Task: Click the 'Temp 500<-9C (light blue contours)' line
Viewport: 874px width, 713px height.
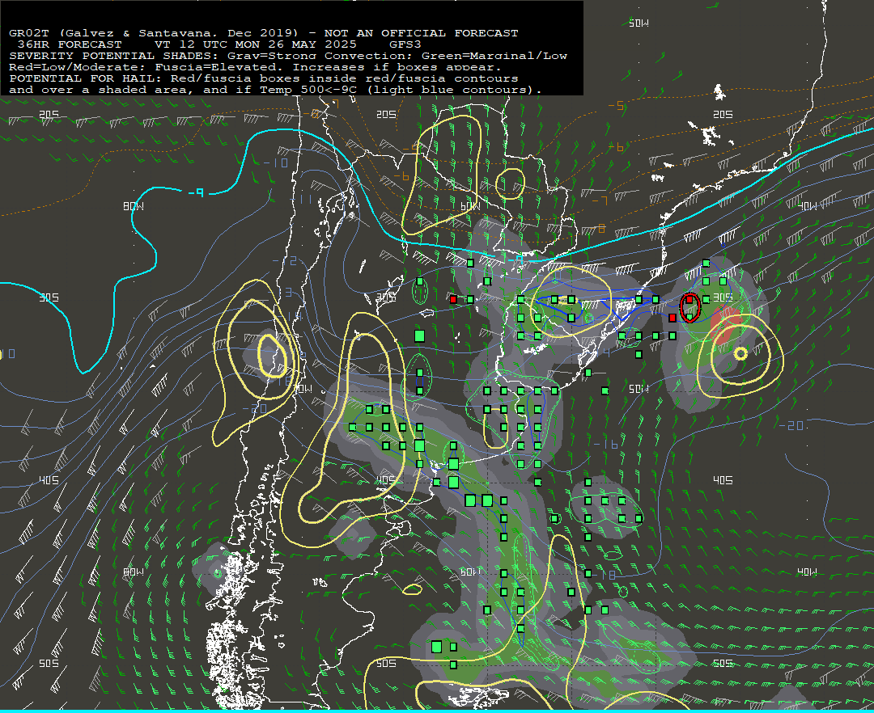Action: [x=401, y=90]
